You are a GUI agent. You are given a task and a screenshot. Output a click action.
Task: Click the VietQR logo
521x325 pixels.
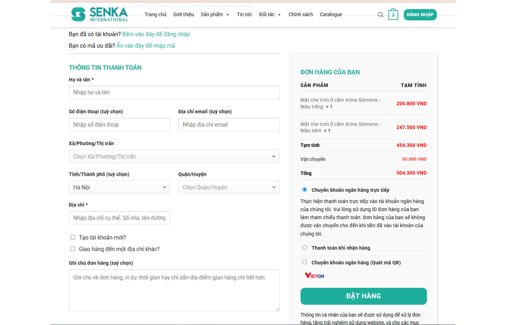click(x=314, y=276)
